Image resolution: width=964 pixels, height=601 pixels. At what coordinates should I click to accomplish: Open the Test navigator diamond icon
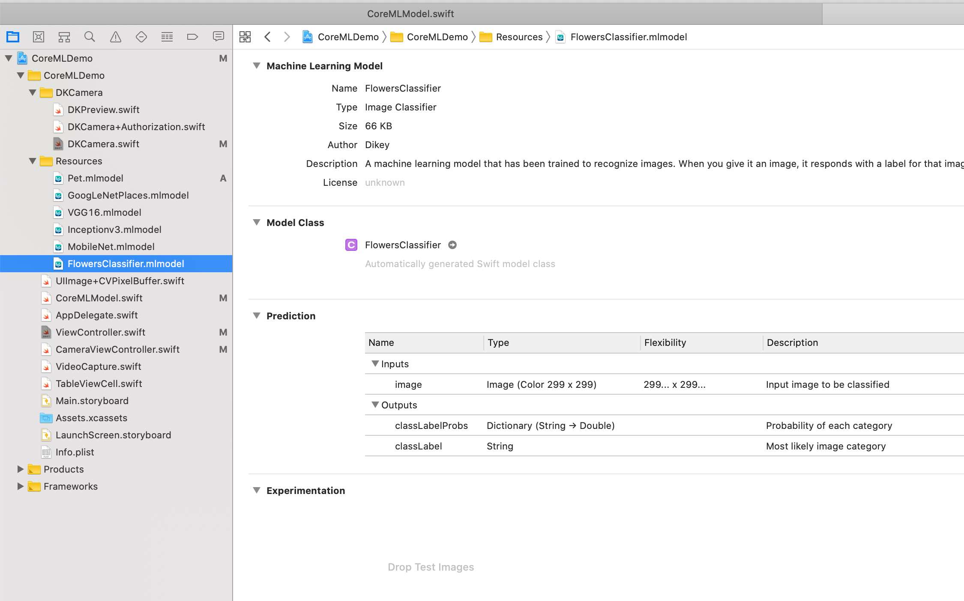click(x=141, y=37)
